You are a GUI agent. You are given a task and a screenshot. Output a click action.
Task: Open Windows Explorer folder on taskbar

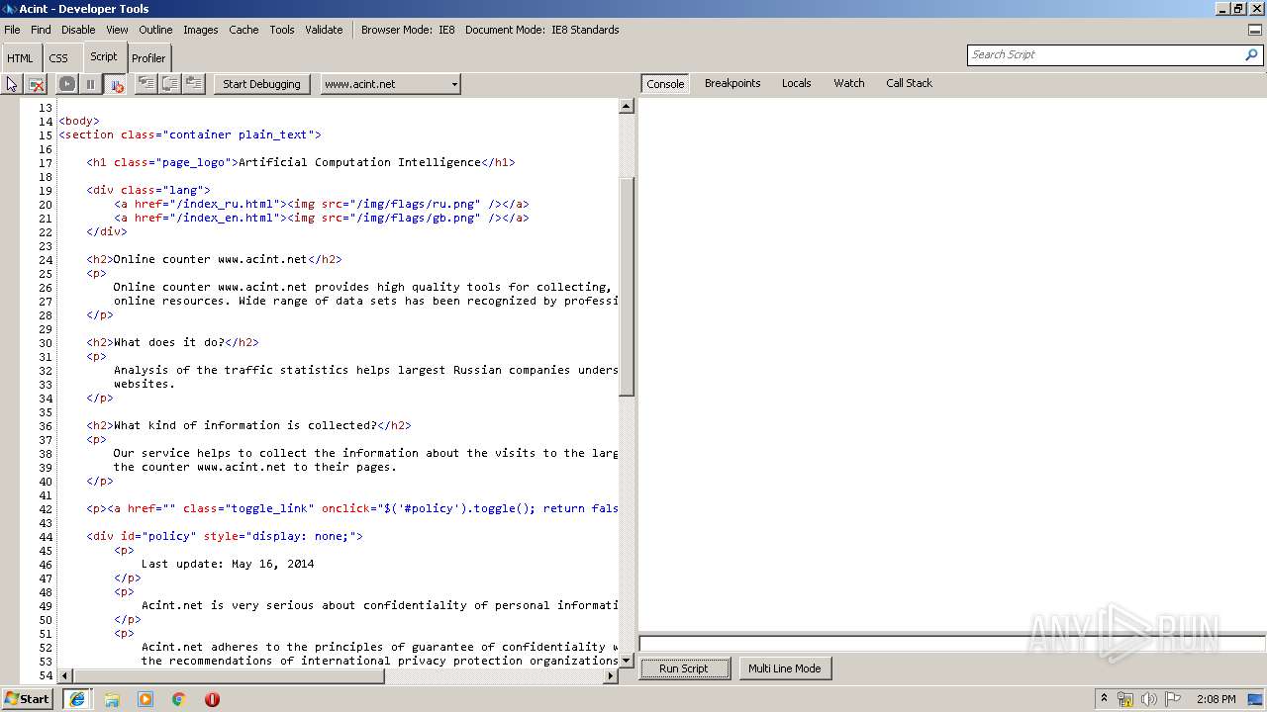(x=112, y=699)
